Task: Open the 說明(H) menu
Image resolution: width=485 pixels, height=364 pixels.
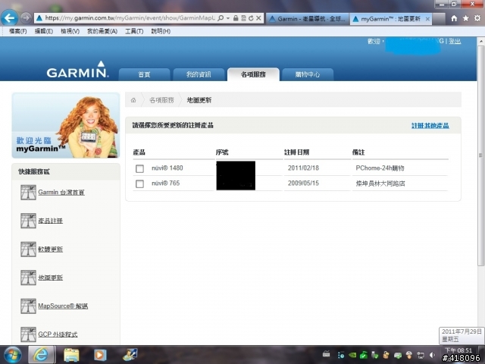Action: point(161,31)
